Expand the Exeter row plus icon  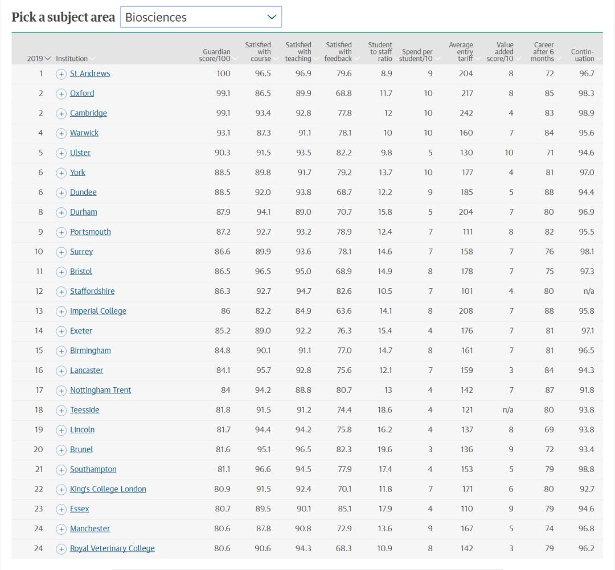(61, 331)
